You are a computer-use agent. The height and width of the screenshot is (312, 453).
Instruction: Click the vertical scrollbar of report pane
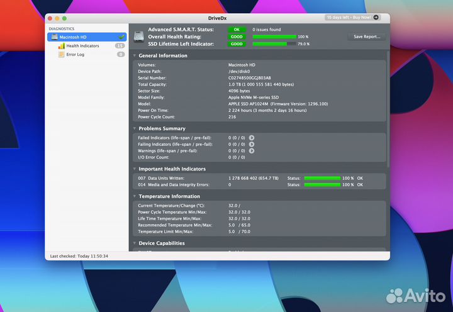(388, 109)
